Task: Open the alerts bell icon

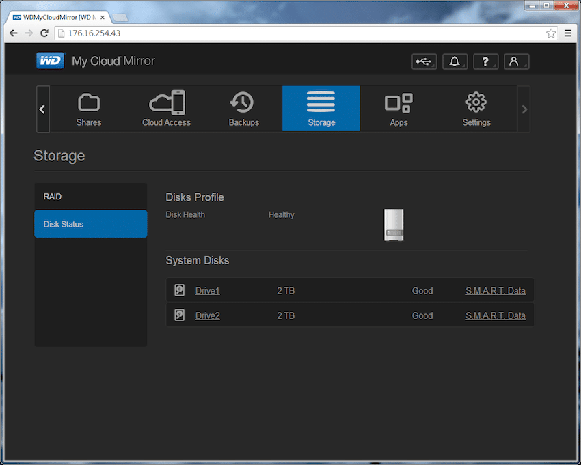Action: click(455, 61)
